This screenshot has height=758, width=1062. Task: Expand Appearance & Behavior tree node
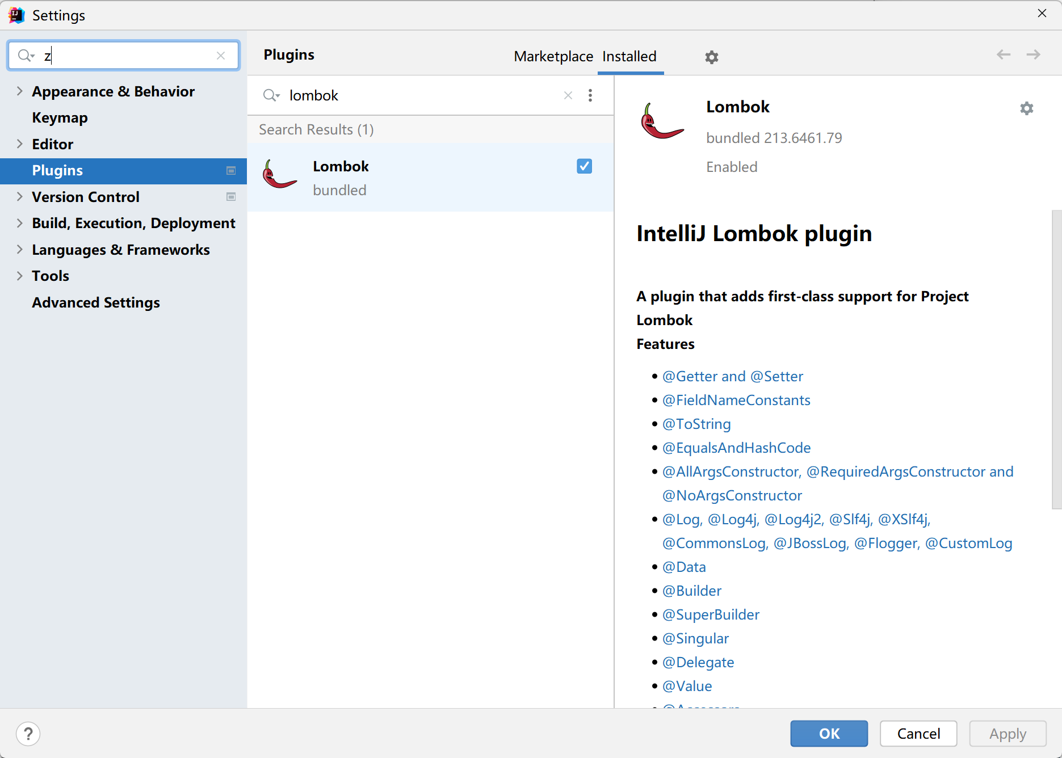20,91
